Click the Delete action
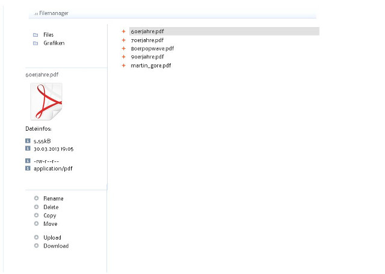 (x=51, y=207)
